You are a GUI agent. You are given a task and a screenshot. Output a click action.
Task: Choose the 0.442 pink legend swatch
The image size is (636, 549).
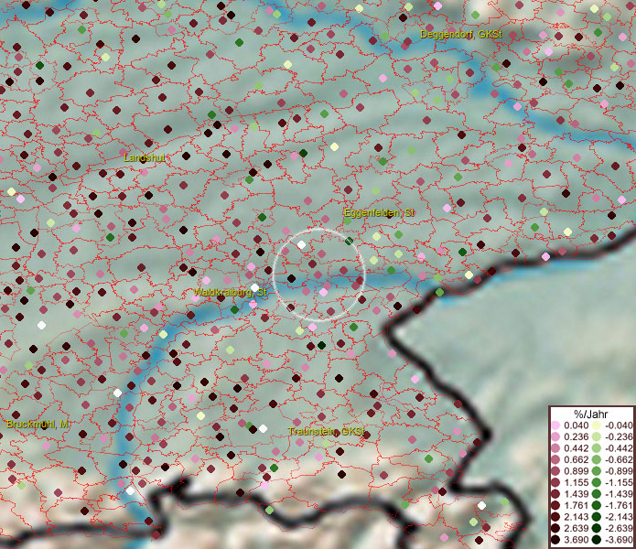(x=558, y=448)
